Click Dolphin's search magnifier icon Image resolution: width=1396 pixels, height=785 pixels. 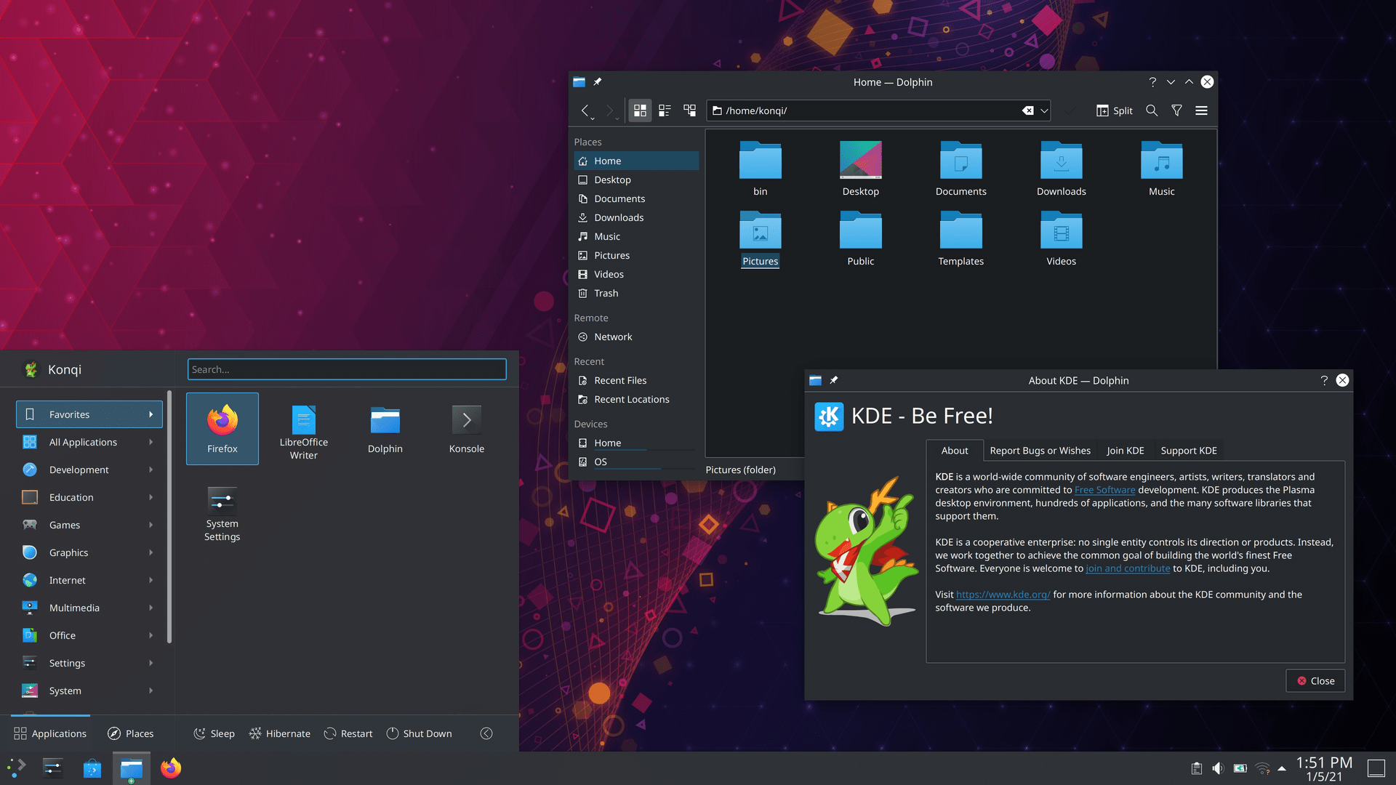click(1152, 110)
